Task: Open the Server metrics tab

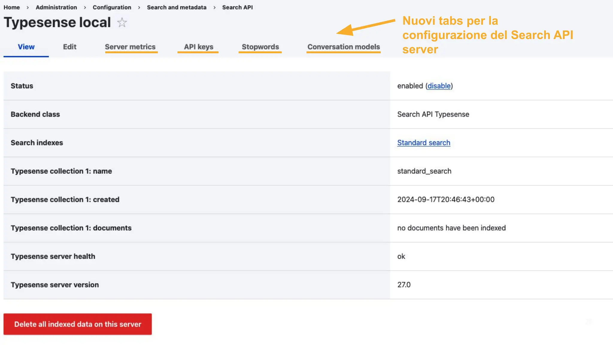Action: click(x=130, y=47)
